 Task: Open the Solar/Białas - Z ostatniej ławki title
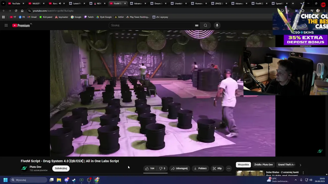click(282, 172)
